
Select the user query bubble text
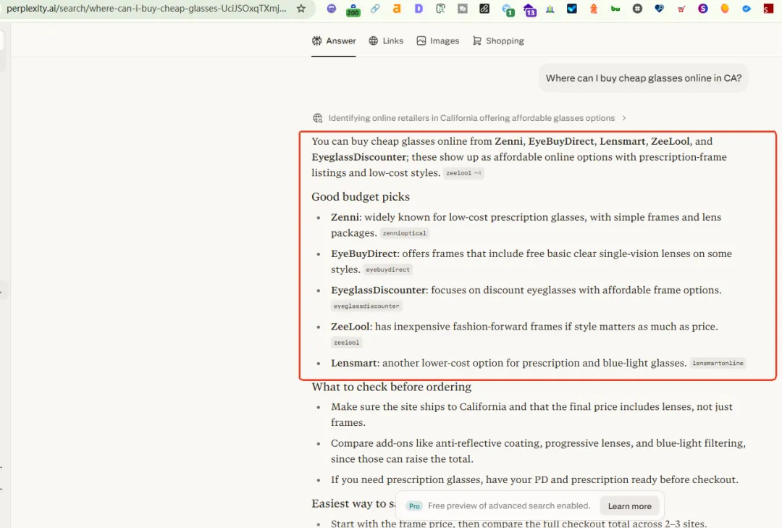click(x=644, y=77)
